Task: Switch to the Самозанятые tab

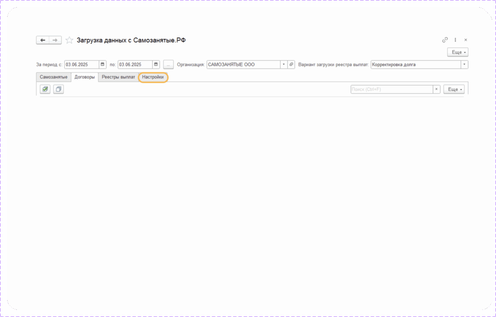Action: point(54,77)
